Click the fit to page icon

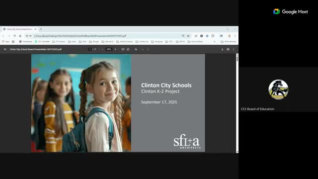click(x=123, y=49)
